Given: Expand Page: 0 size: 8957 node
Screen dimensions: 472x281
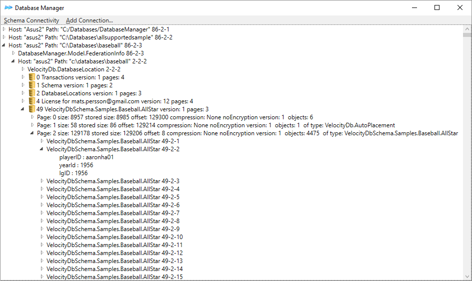Looking at the screenshot, I should 32,117.
